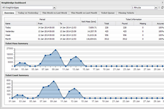The image size is (164, 109).
Task: Click the Period group header
Action: (42, 19)
